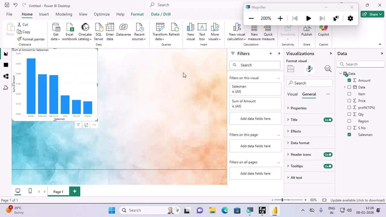Insert a New visual
The width and height of the screenshot is (386, 217).
coord(191,32)
